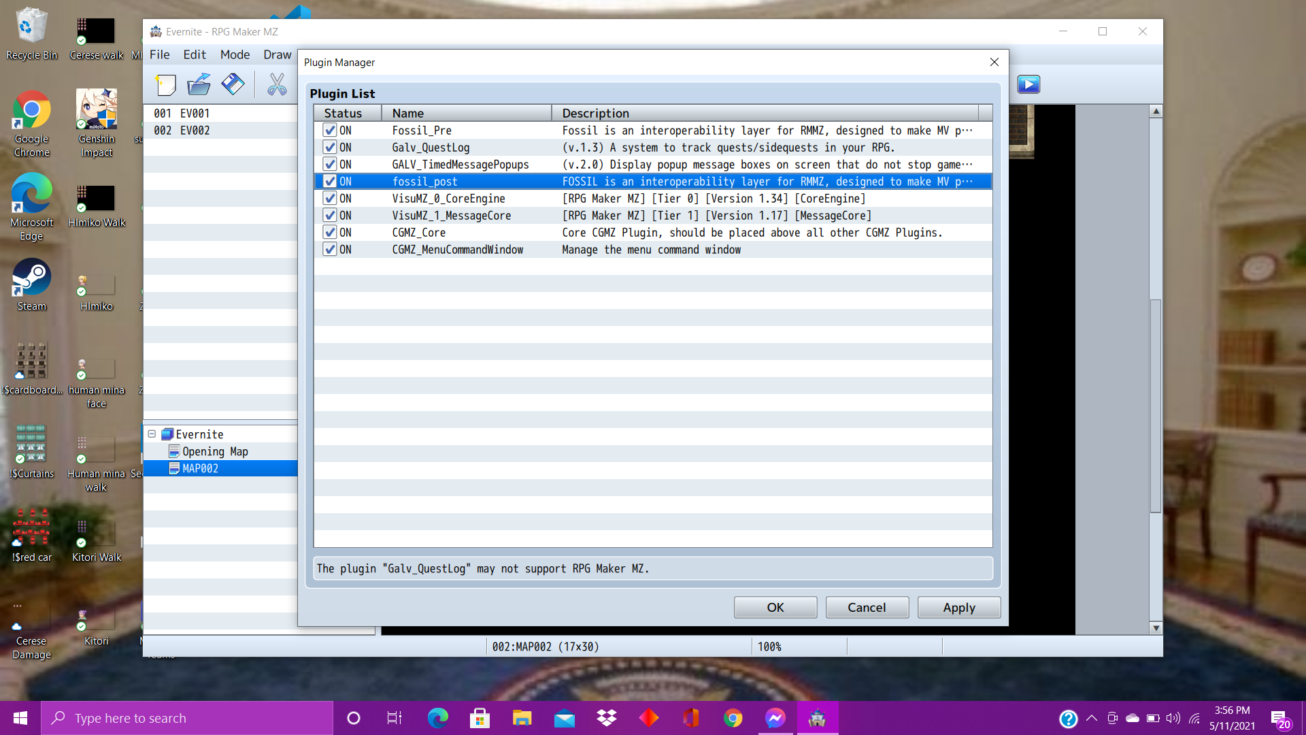Open Microsoft Store from the taskbar

tap(480, 718)
